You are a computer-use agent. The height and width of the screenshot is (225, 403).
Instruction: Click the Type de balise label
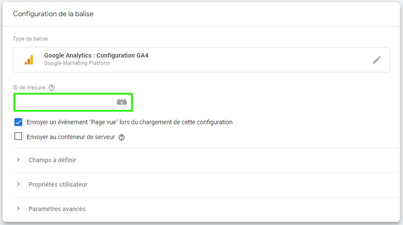click(x=30, y=39)
